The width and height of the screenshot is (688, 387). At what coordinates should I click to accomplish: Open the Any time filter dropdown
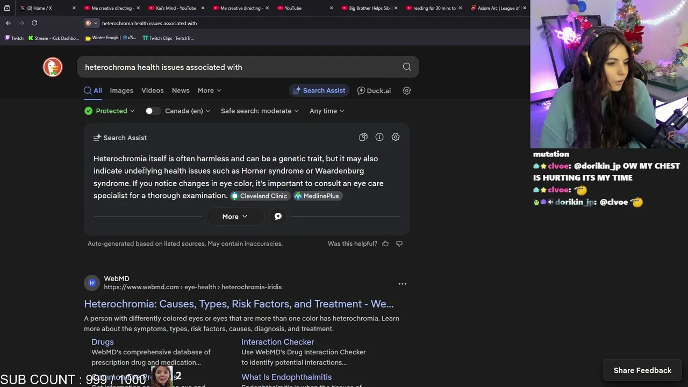(x=327, y=111)
